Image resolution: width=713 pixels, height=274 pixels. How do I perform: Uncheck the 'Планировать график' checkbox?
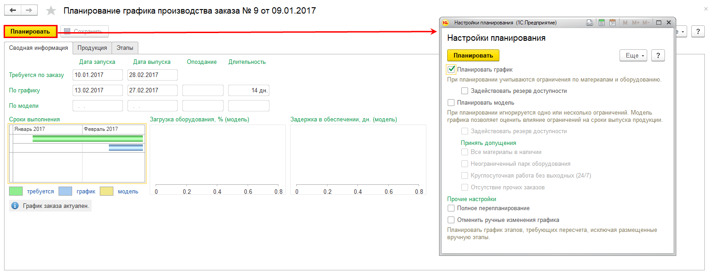(x=451, y=69)
